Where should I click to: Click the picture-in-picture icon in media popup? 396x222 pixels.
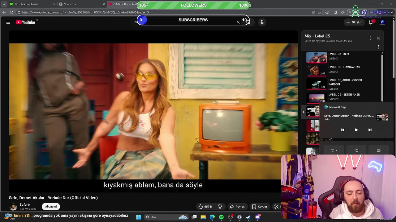[379, 150]
